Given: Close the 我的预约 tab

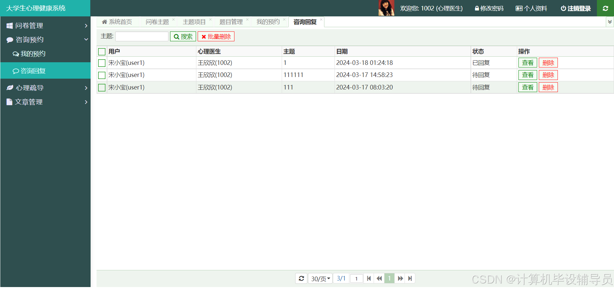Looking at the screenshot, I should point(284,19).
